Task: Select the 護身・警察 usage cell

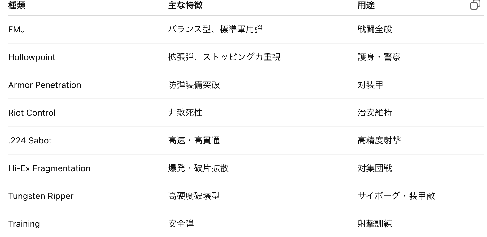Action: coord(379,57)
